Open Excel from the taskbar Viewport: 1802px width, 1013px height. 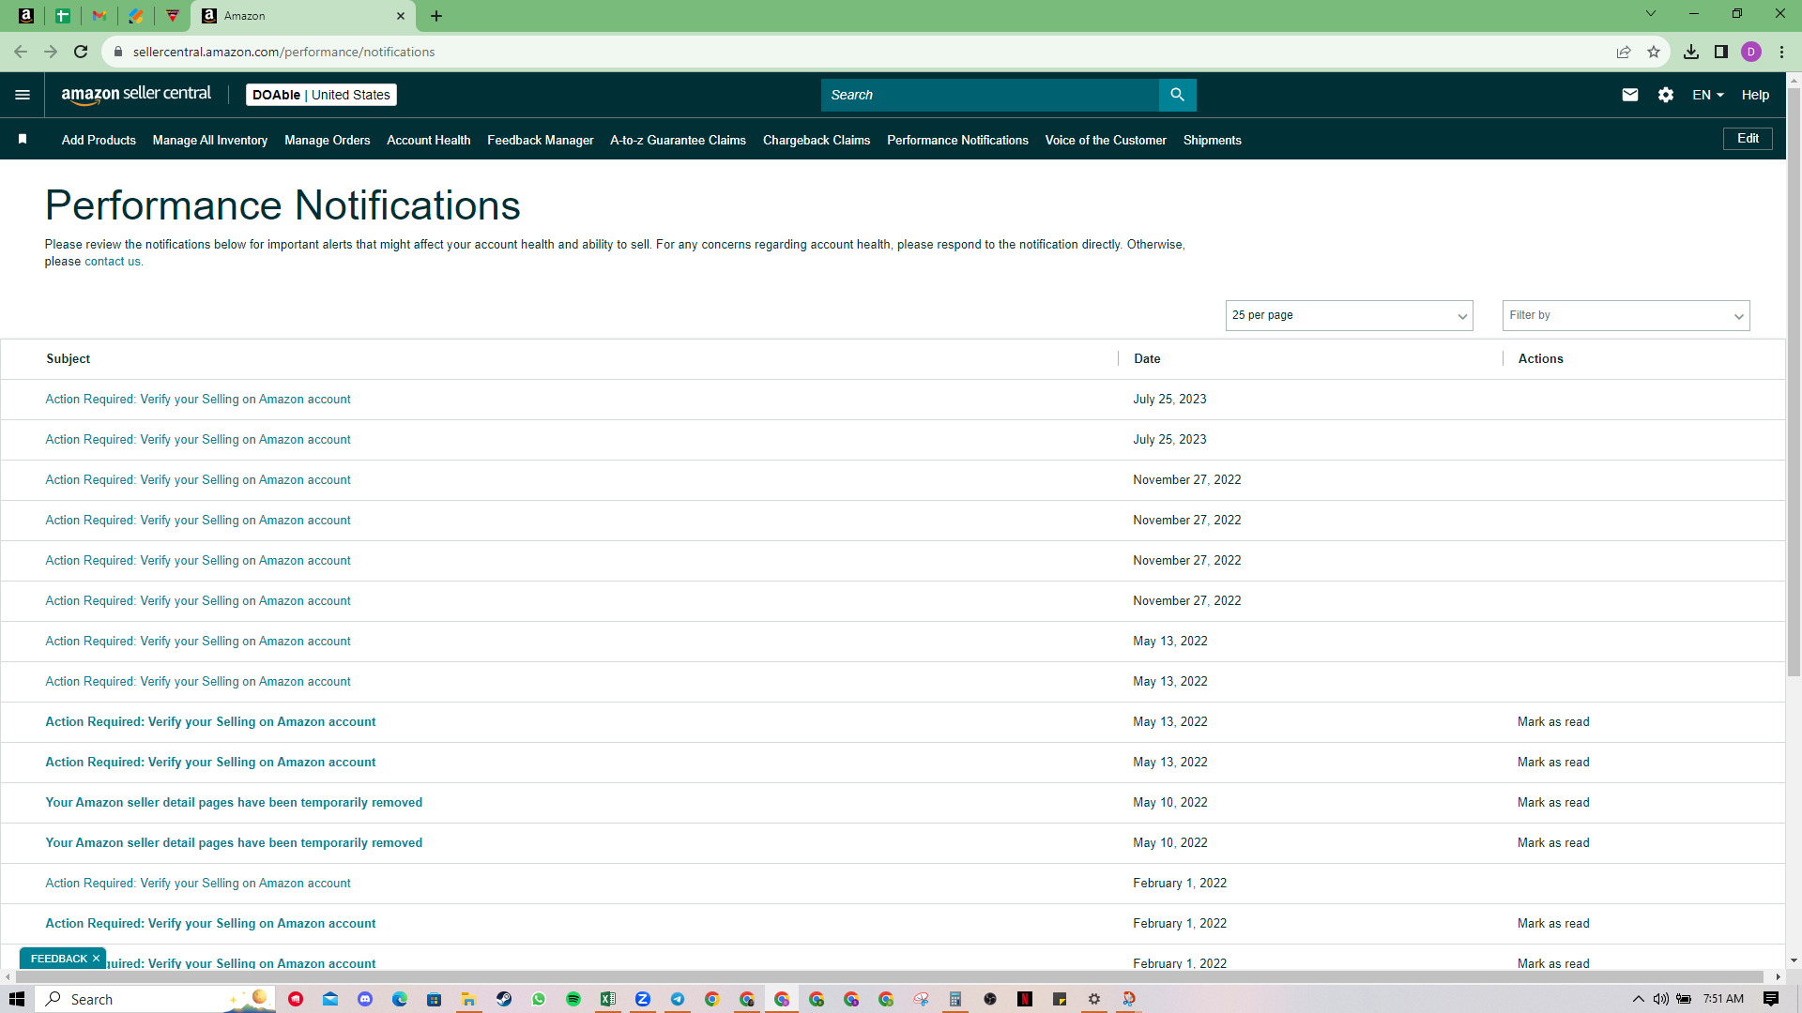click(608, 999)
